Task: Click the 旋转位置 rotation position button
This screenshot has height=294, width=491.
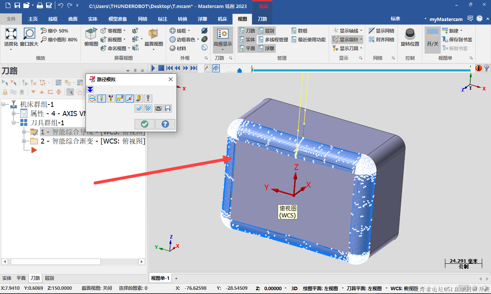Action: (410, 37)
